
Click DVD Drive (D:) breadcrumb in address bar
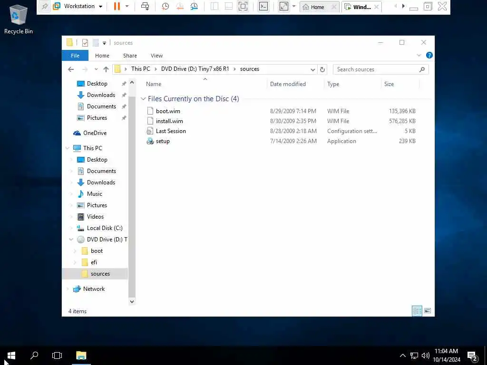click(195, 69)
